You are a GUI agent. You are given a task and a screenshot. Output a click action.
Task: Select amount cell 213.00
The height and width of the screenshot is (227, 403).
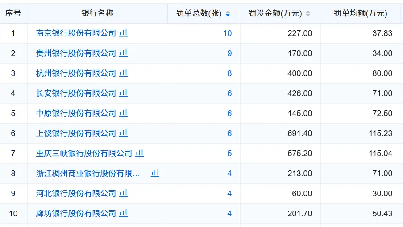pos(299,174)
